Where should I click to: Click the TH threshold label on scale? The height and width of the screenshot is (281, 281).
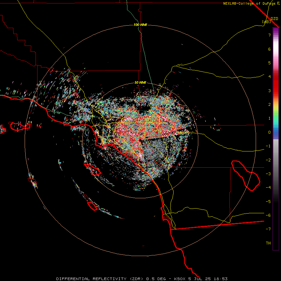tap(268, 243)
